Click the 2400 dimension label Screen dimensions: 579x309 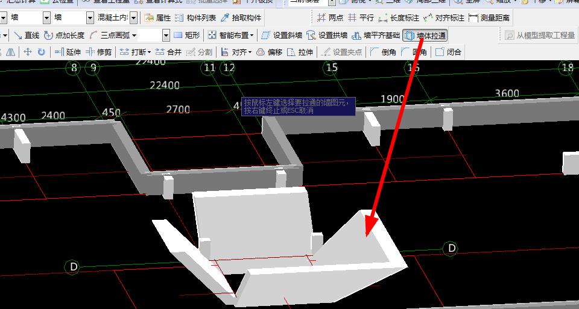(x=53, y=116)
